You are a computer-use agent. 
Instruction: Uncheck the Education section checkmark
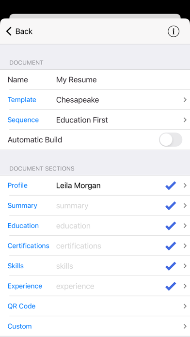(x=171, y=226)
